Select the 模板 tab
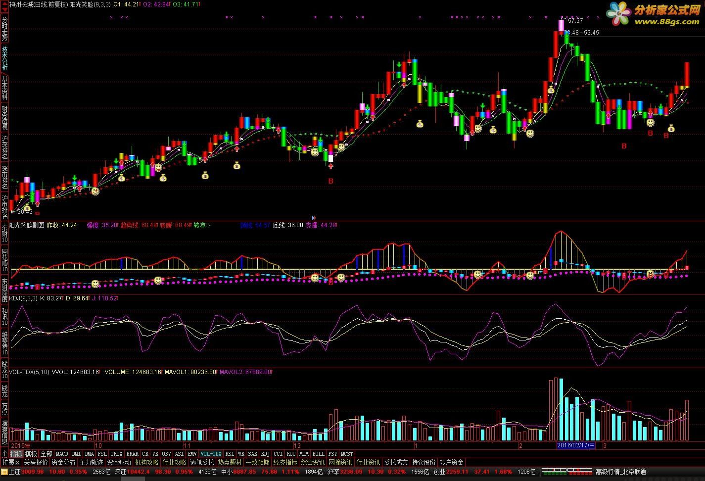Viewport: 705px width, 481px height. (31, 454)
